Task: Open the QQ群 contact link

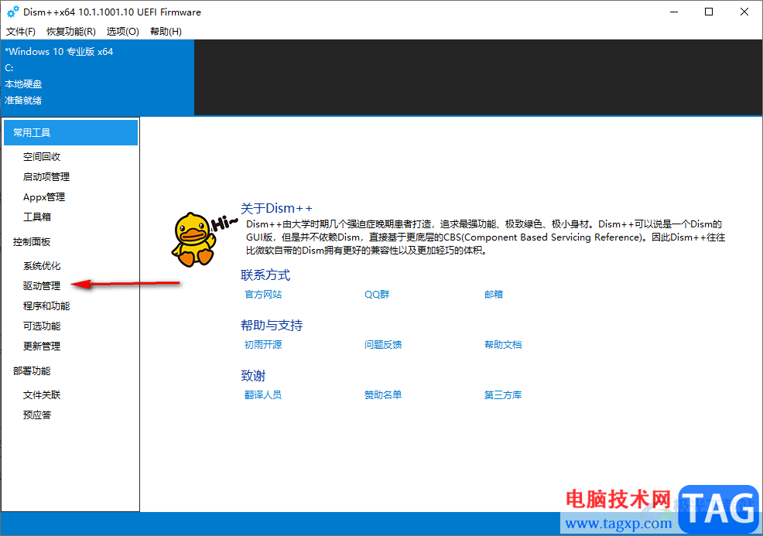Action: click(x=377, y=294)
